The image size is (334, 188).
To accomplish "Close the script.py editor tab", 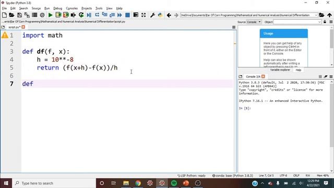I will [x=23, y=27].
